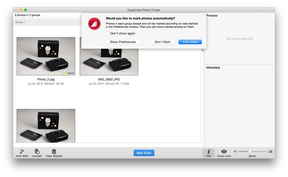Confirm with the Auto Mark dialog button

tap(190, 42)
